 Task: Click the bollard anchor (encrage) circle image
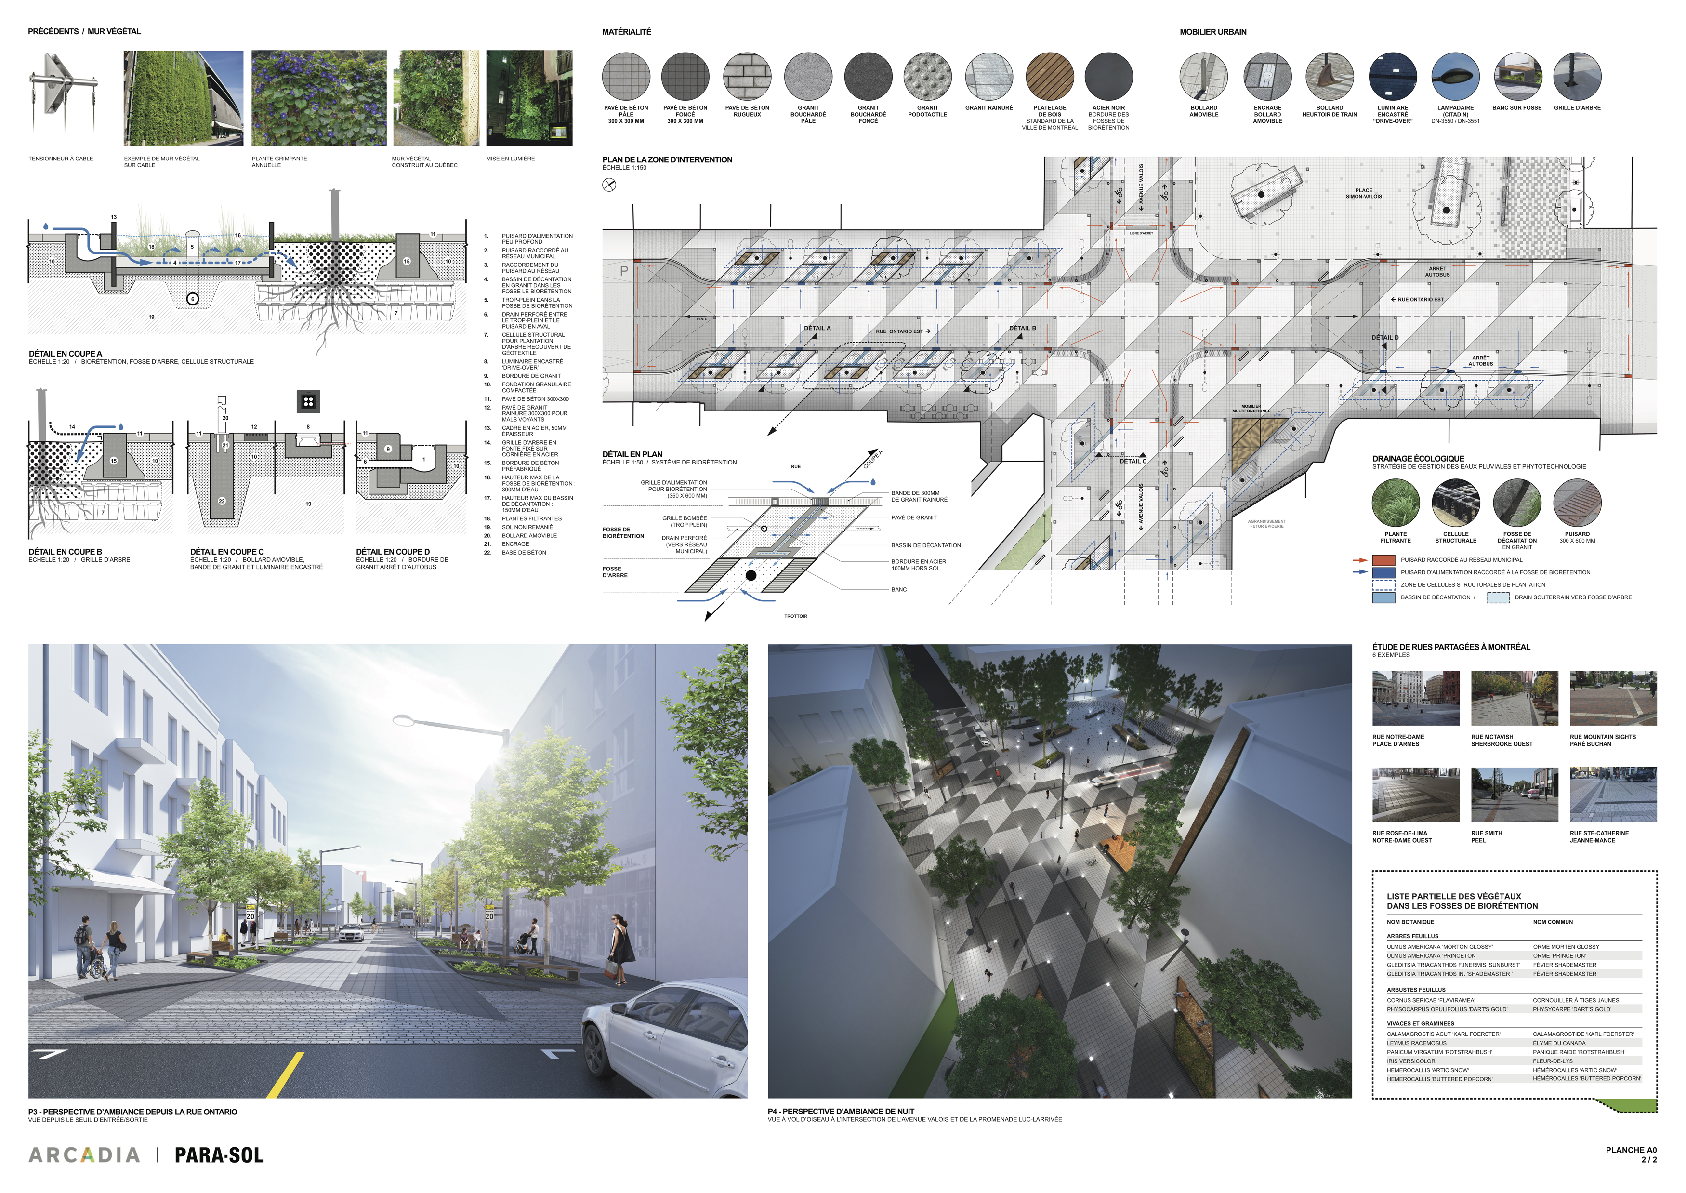click(1267, 77)
